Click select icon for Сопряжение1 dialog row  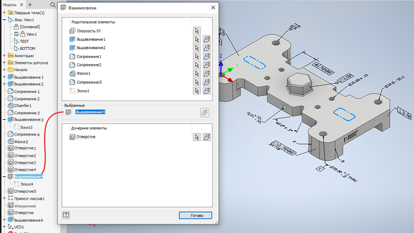(x=197, y=56)
